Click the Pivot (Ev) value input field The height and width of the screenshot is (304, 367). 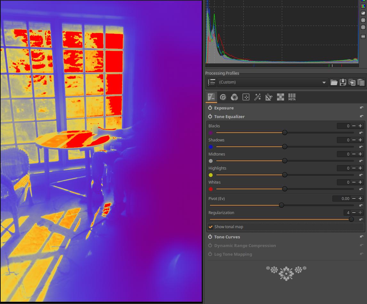[x=341, y=199]
